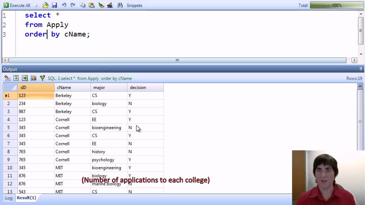Select 'psychology' major cell
Image resolution: width=365 pixels, height=205 pixels.
(109, 160)
